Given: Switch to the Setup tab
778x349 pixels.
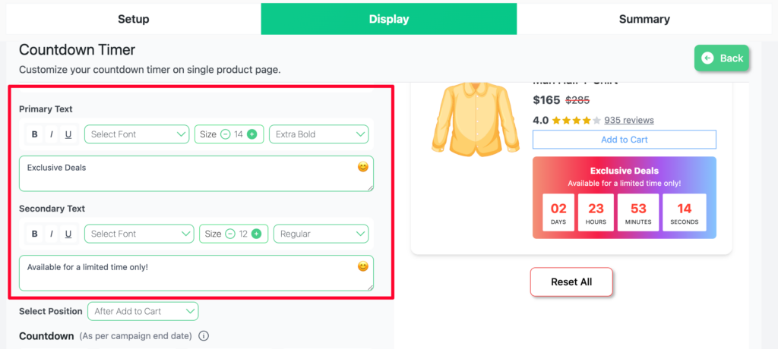Looking at the screenshot, I should 134,19.
